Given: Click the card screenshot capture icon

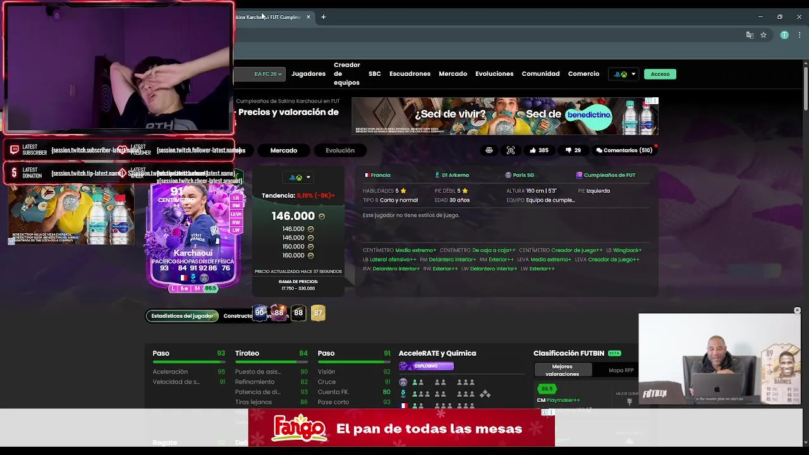Looking at the screenshot, I should click(511, 150).
